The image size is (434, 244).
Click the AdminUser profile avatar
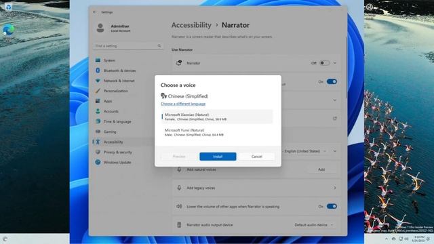(x=100, y=28)
